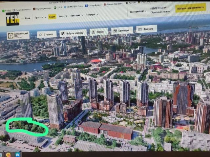Open the Gismeteo bookmark icon
Image resolution: width=210 pixels, height=157 pixels.
point(65,7)
